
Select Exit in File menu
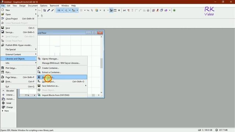[x=19, y=87]
